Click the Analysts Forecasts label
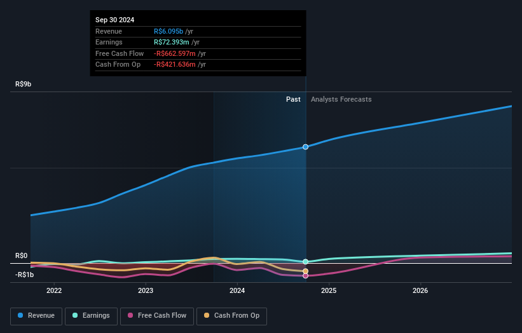The image size is (522, 333). pos(341,99)
